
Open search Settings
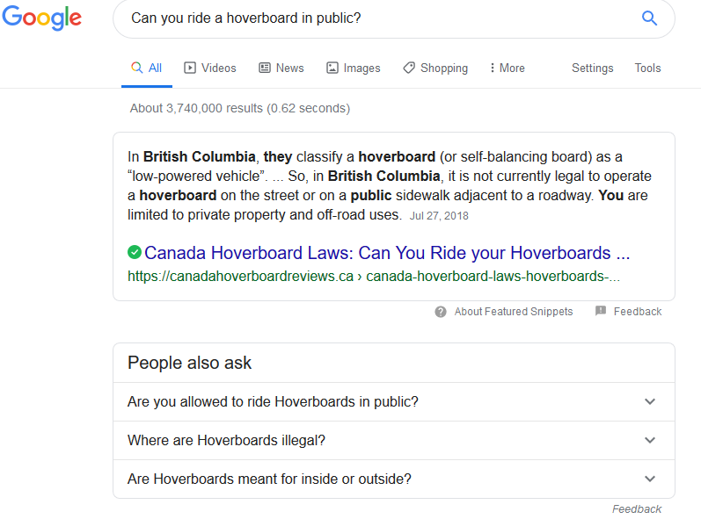tap(592, 68)
